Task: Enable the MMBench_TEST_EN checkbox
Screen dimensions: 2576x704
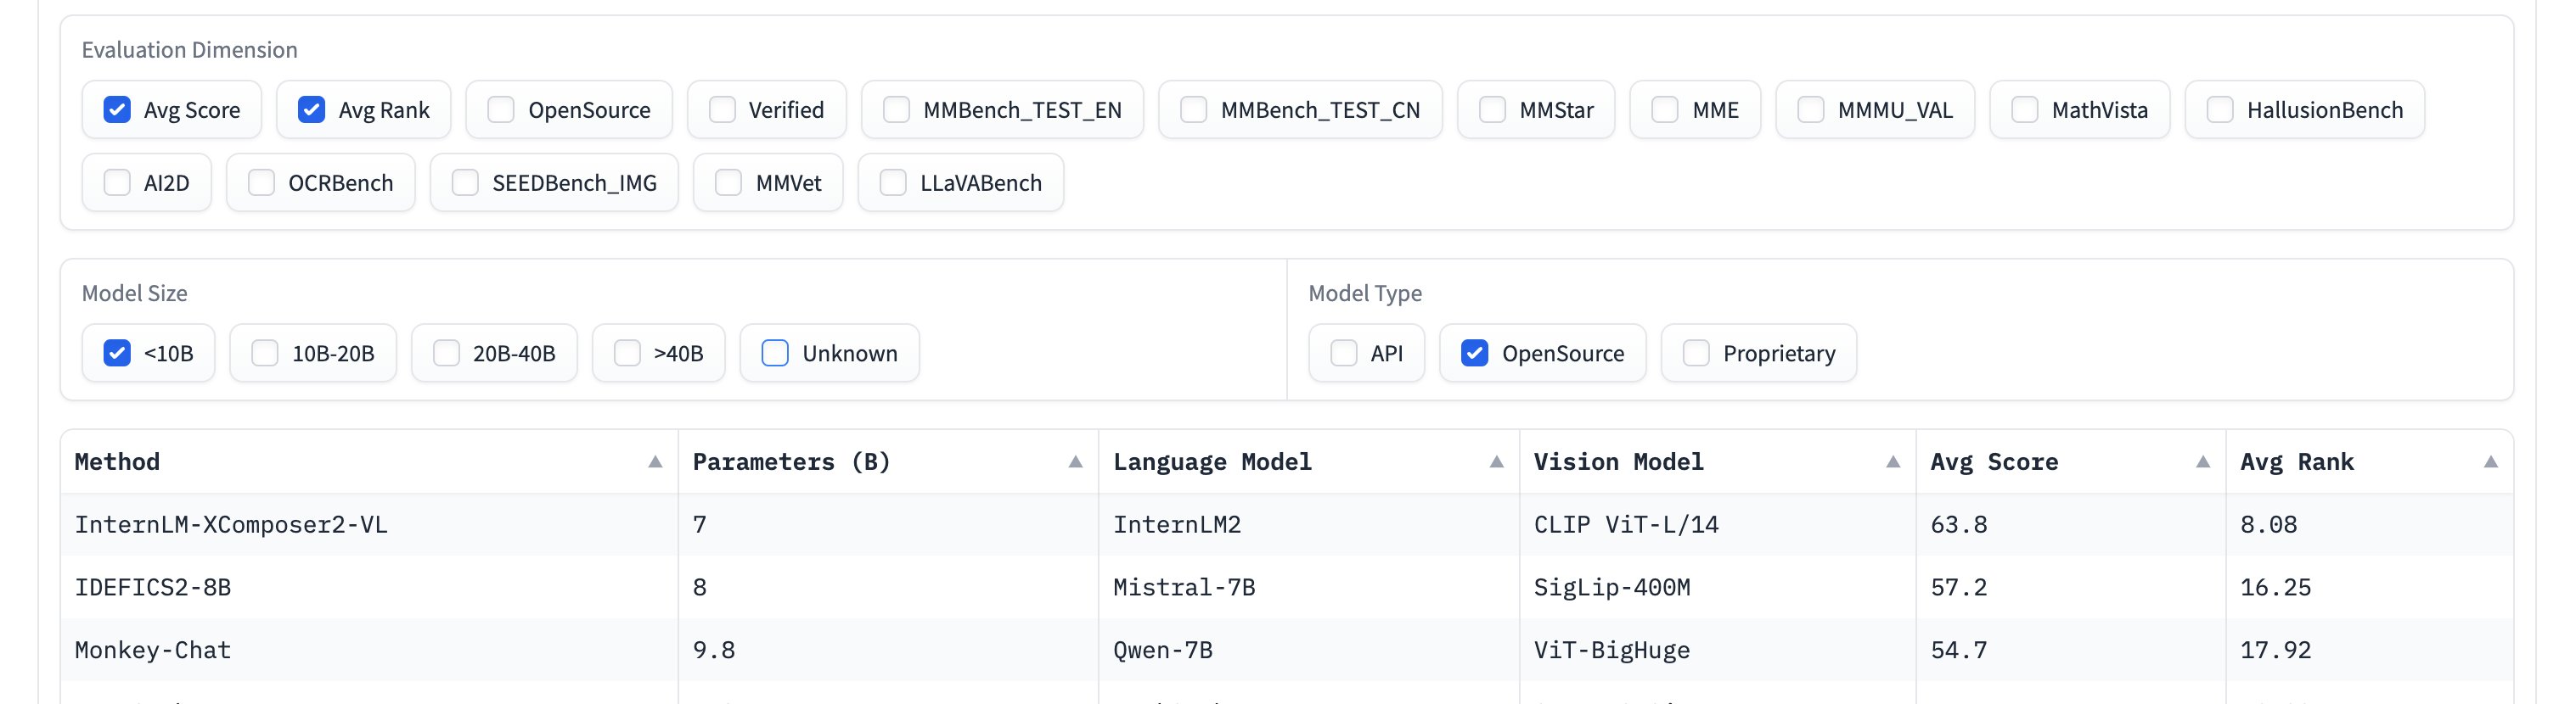Action: pos(897,110)
